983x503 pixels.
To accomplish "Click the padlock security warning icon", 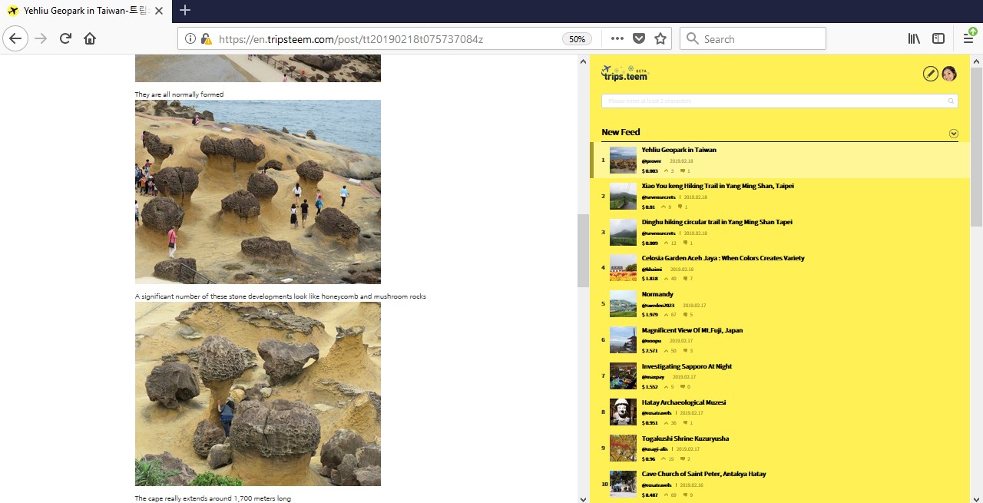I will (206, 38).
